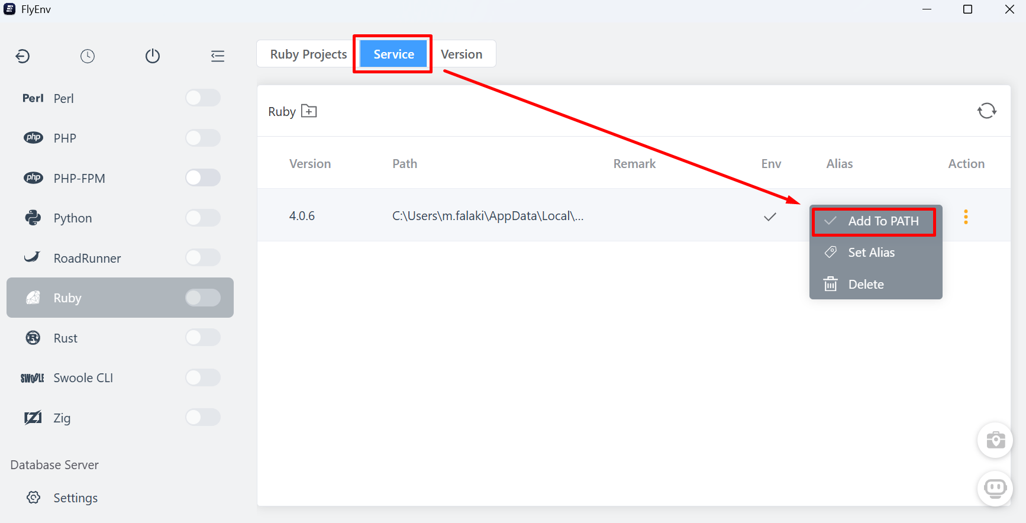Image resolution: width=1026 pixels, height=523 pixels.
Task: Click the add-folder icon next to Ruby
Action: 309,111
